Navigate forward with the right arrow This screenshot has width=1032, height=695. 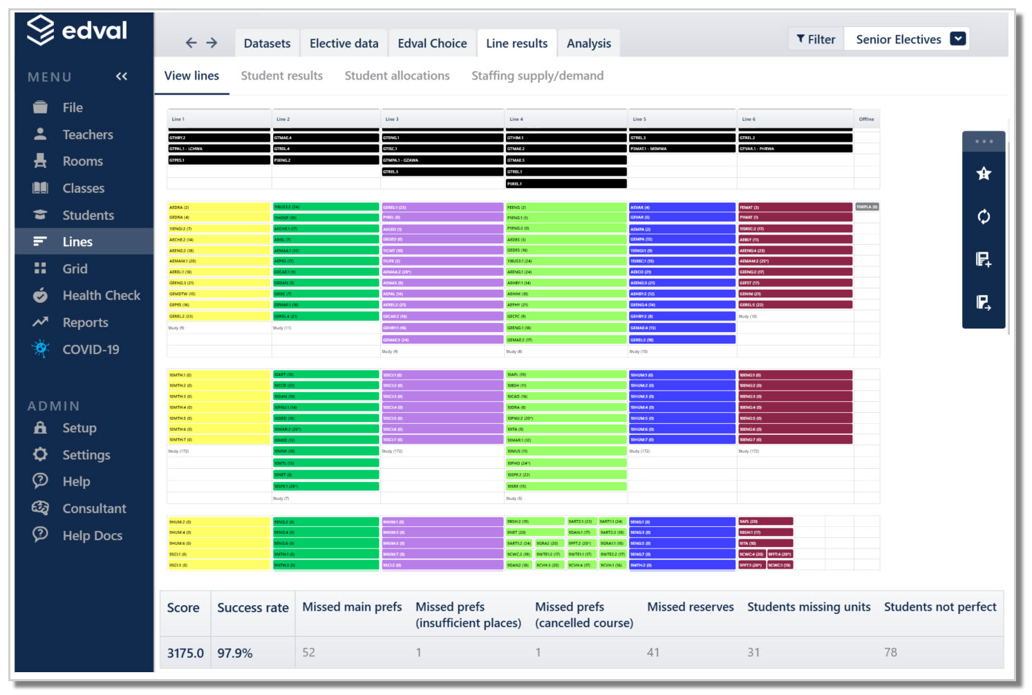tap(212, 43)
